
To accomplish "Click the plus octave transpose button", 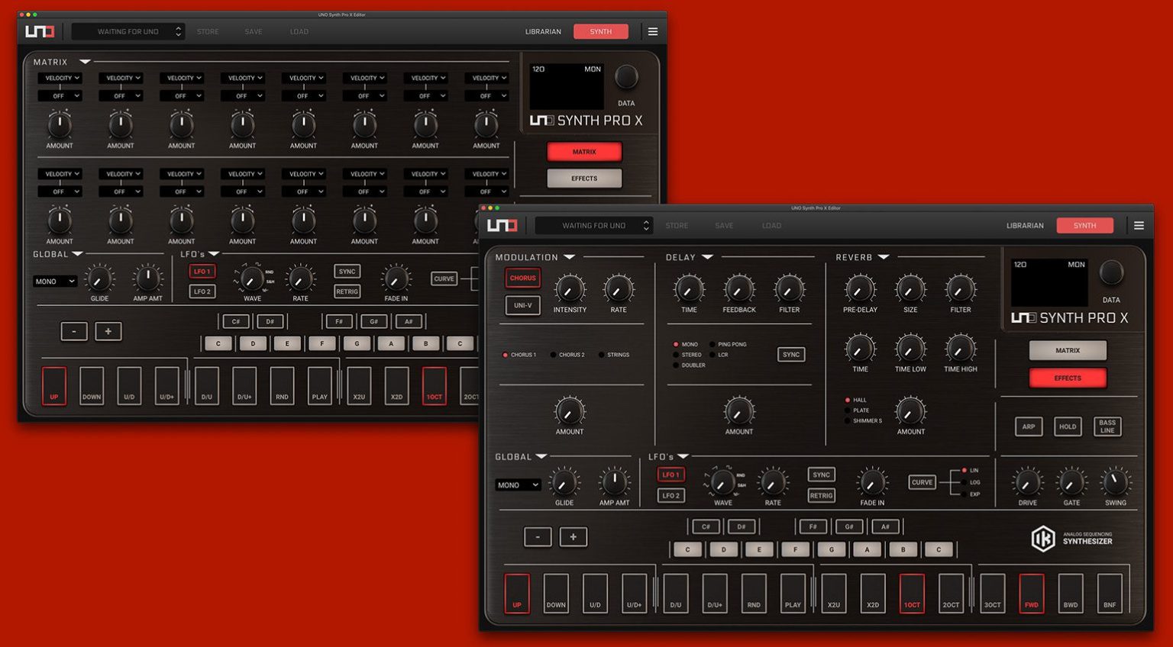I will coord(574,536).
